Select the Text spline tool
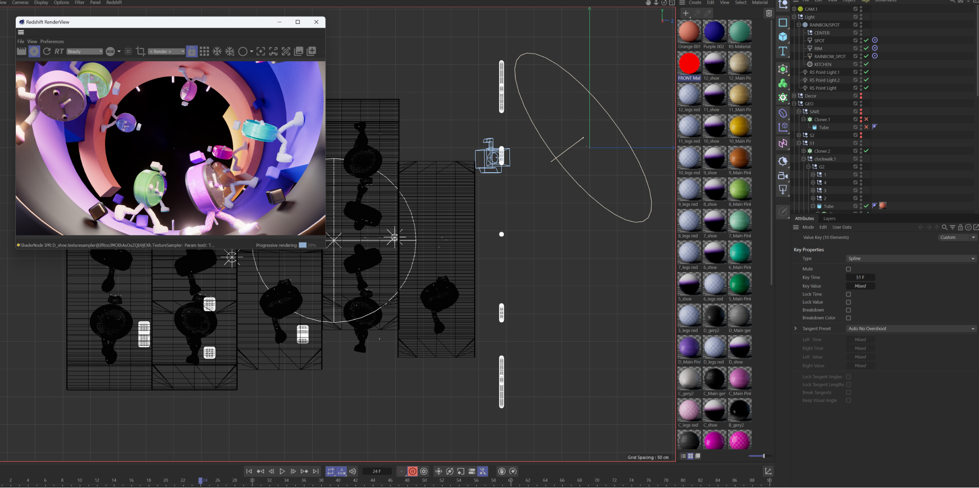 tap(783, 51)
